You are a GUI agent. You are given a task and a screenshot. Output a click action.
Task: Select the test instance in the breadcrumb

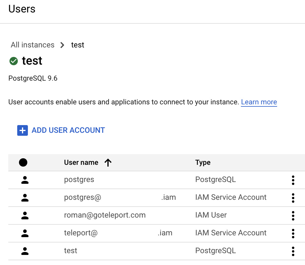[x=77, y=45]
